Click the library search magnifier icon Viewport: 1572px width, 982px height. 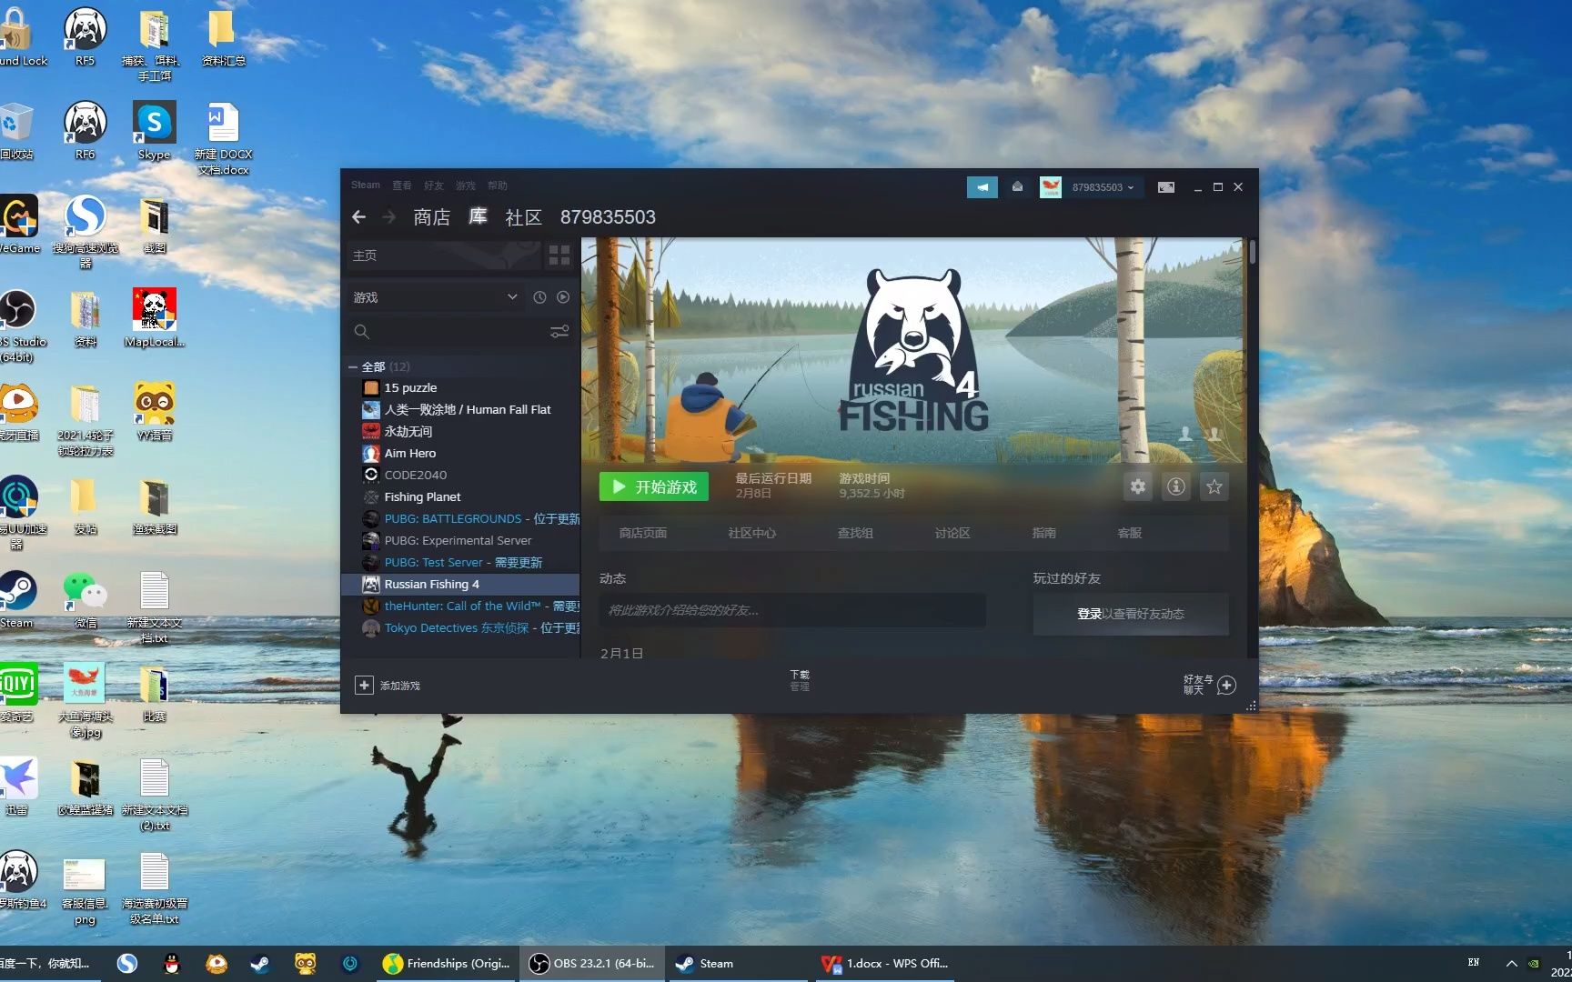tap(361, 332)
